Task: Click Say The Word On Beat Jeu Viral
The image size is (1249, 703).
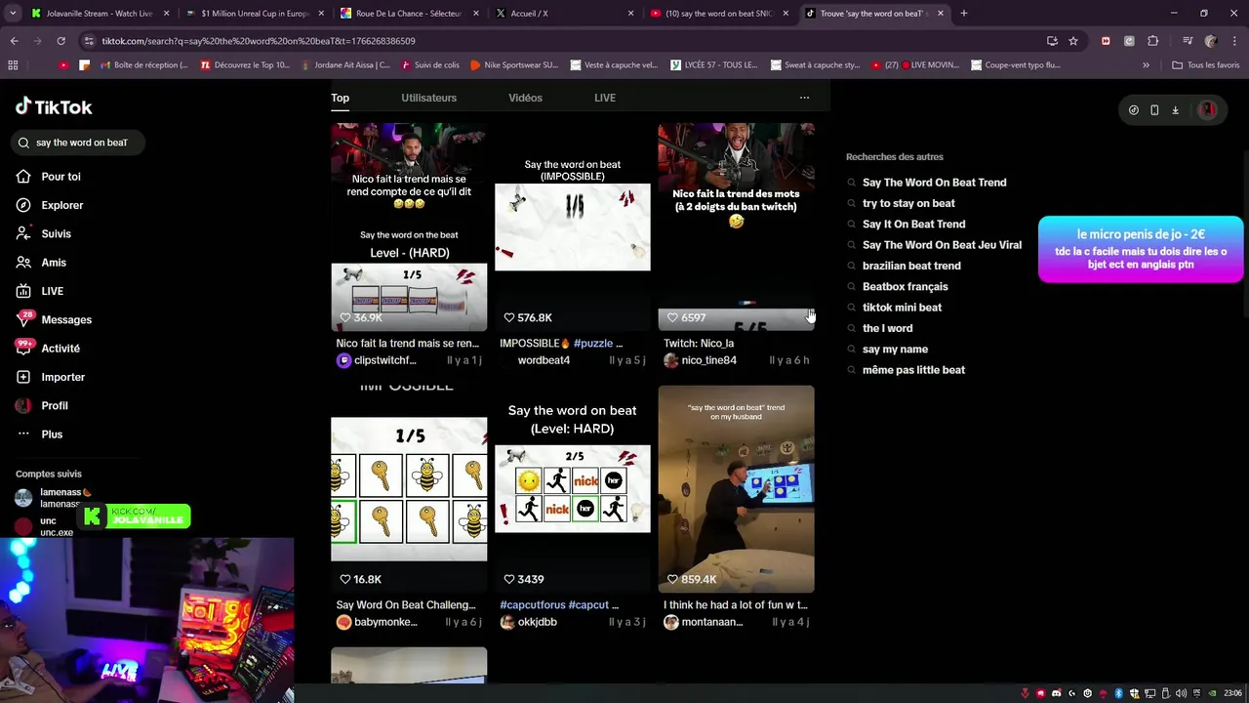Action: click(x=942, y=245)
